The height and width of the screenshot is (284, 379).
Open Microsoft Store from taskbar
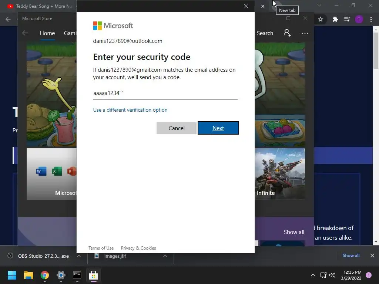coord(93,275)
